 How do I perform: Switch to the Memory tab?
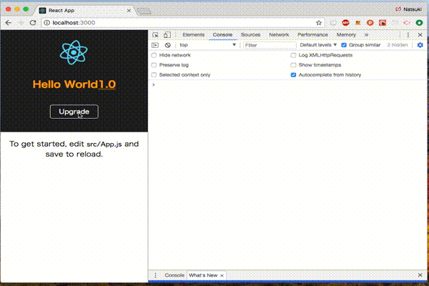[x=346, y=35]
